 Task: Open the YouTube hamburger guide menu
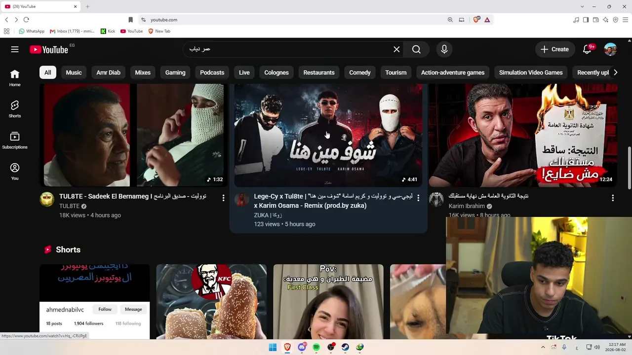[x=15, y=49]
